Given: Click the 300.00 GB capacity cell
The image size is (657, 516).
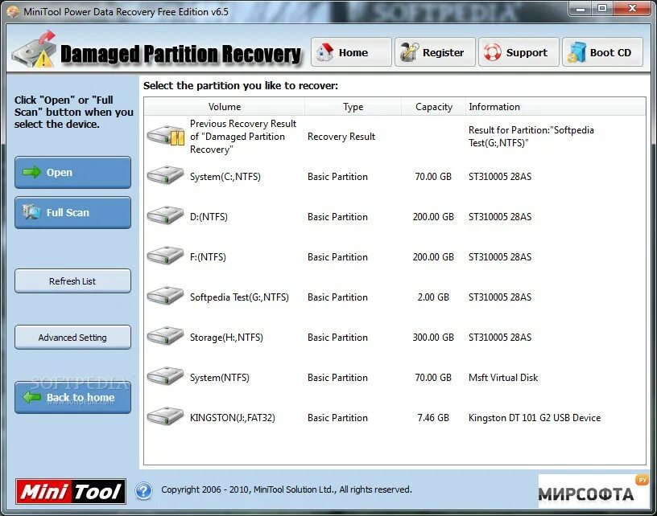Looking at the screenshot, I should point(433,337).
